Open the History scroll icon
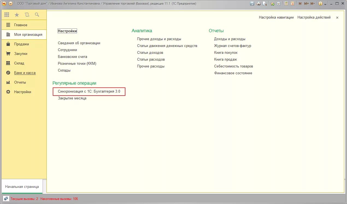The height and width of the screenshot is (204, 347). [27, 15]
